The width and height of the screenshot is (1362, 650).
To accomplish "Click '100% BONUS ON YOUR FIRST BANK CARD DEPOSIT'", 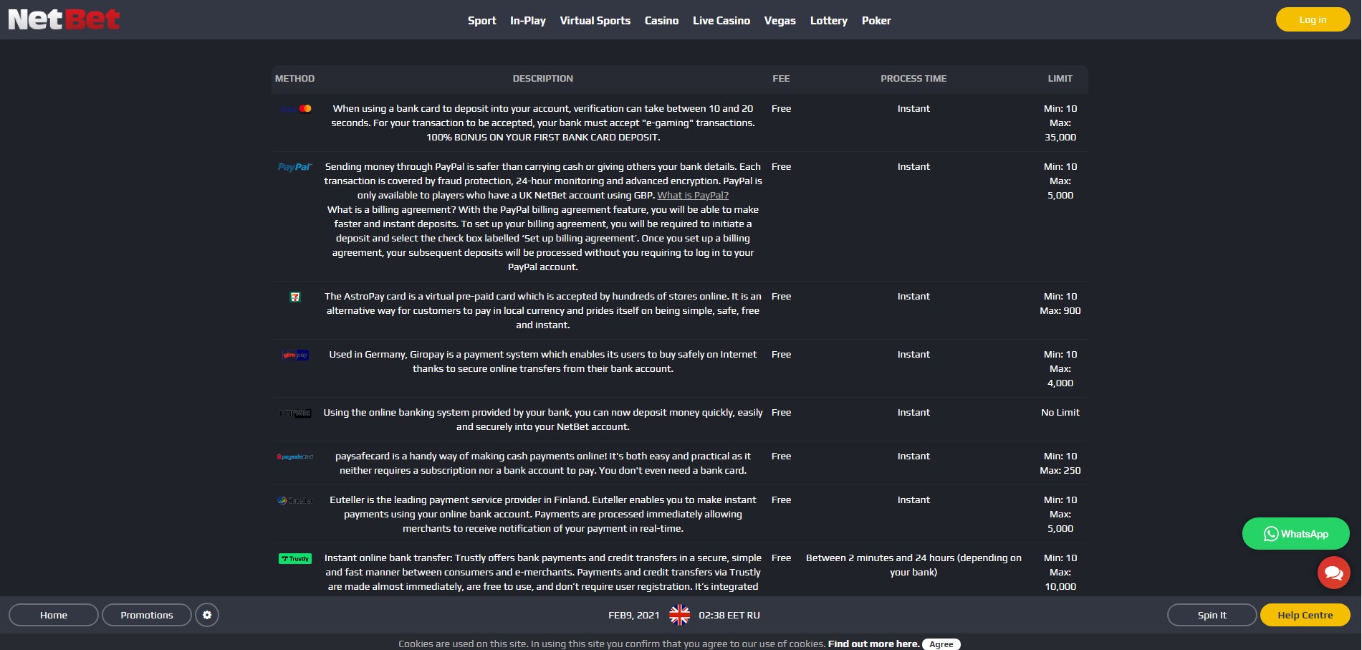I will point(543,138).
